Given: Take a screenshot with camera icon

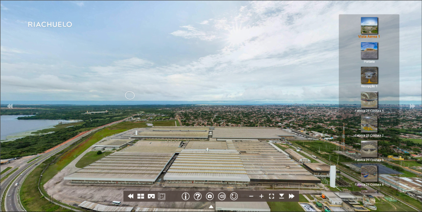Looking at the screenshot, I should (x=210, y=196).
